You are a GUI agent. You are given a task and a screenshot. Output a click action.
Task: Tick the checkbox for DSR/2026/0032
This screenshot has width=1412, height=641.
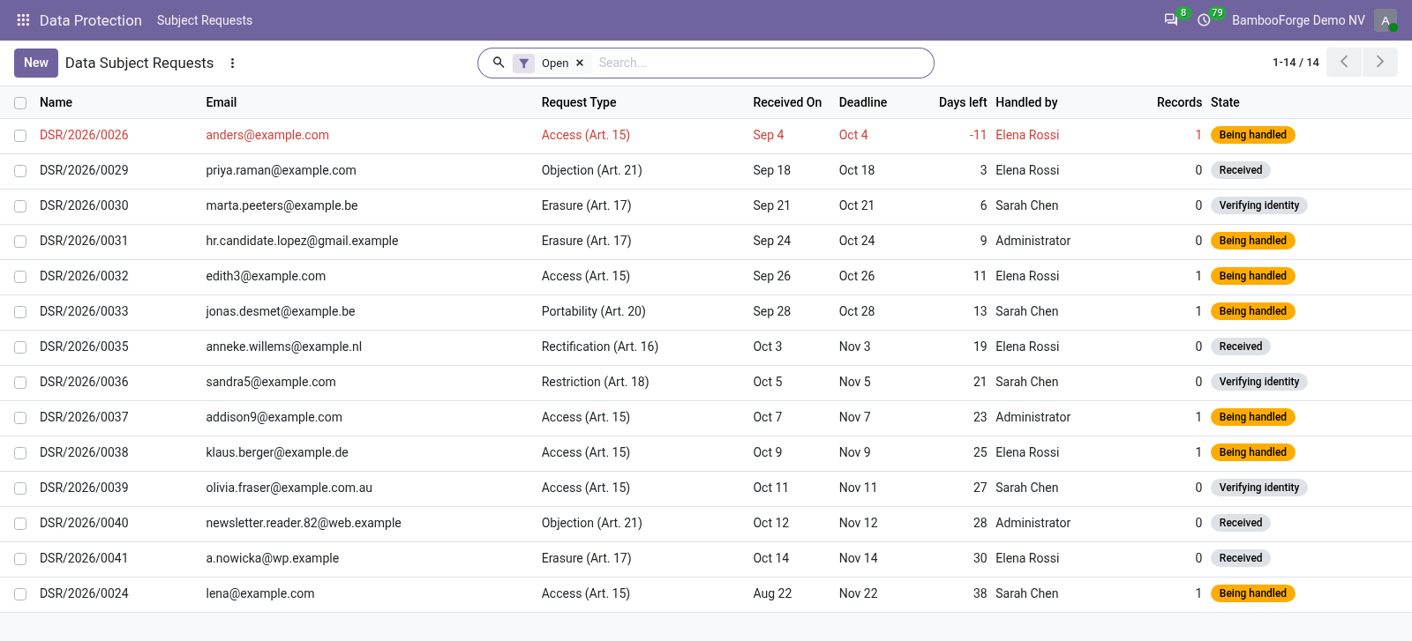20,277
